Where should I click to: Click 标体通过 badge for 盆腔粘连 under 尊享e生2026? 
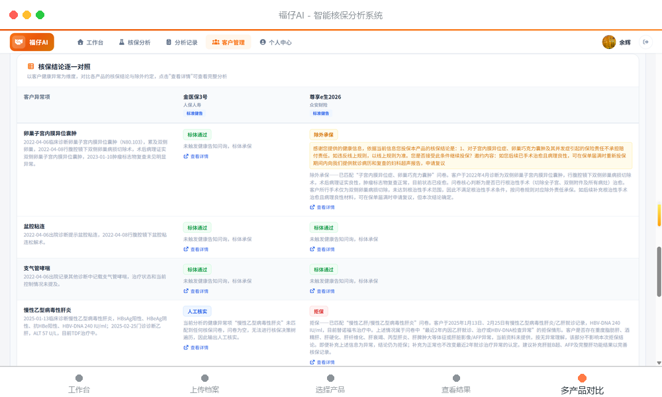[x=324, y=228]
